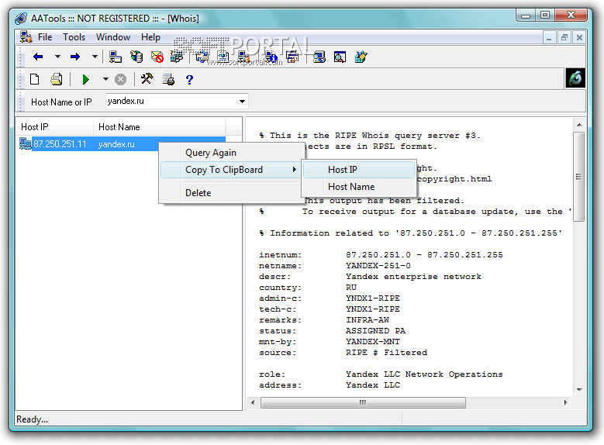Open the Tools menu
The height and width of the screenshot is (445, 604).
tap(74, 37)
